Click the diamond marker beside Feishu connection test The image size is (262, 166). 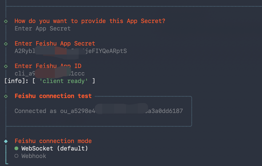pos(6,96)
